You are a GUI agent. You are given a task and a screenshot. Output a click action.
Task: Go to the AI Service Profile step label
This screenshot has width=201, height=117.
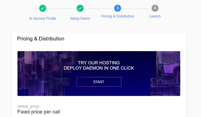point(42,18)
